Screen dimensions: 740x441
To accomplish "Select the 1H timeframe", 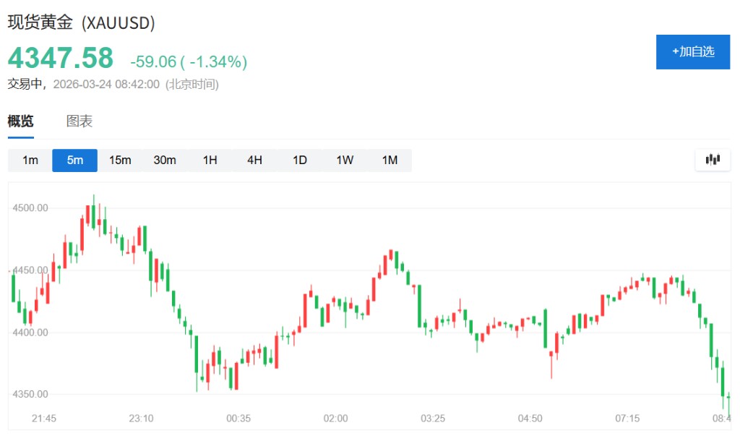I will pos(210,160).
